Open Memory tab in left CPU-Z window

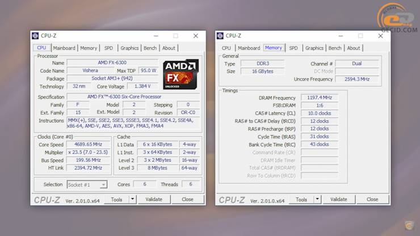(89, 48)
